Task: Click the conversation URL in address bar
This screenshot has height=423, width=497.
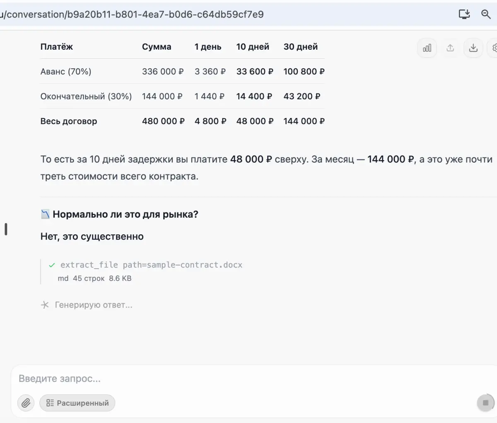Action: click(132, 14)
